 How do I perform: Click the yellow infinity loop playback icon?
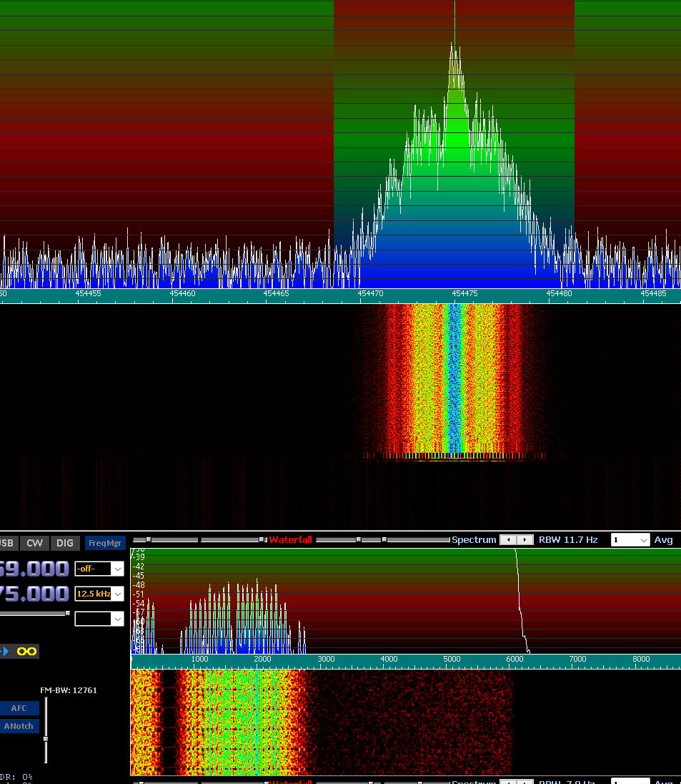point(26,651)
